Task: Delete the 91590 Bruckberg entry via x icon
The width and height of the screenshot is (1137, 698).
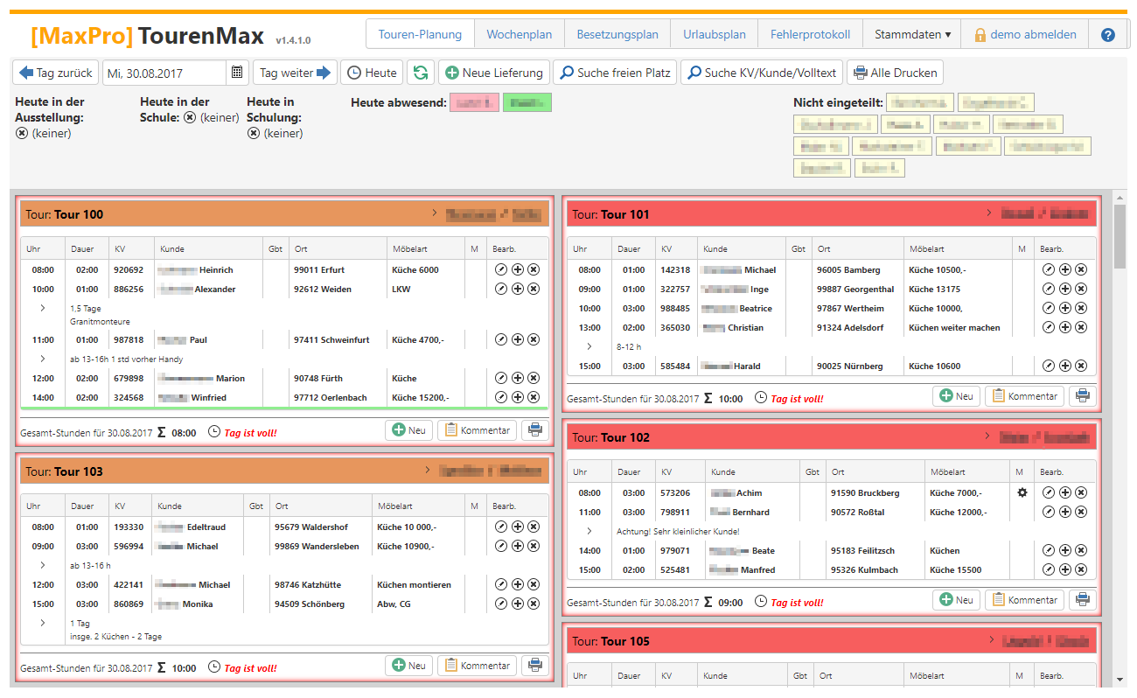Action: point(1081,493)
